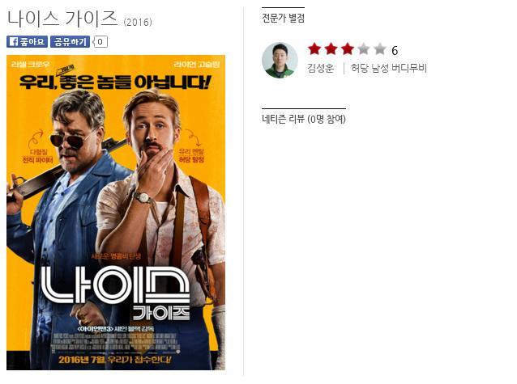Click the third red rating star

pos(347,49)
